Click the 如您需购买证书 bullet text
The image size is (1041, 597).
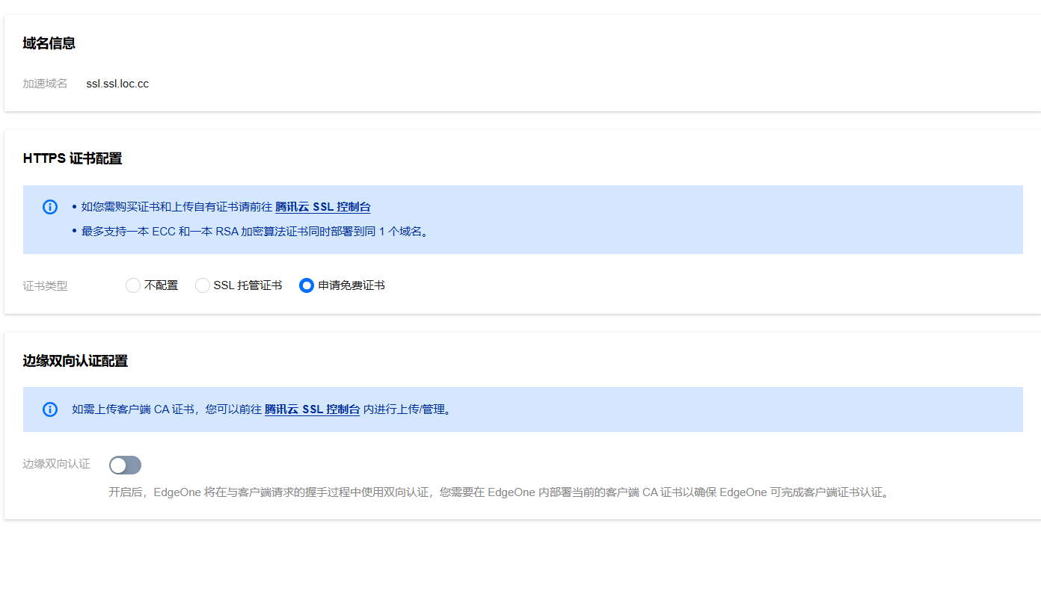pos(176,207)
